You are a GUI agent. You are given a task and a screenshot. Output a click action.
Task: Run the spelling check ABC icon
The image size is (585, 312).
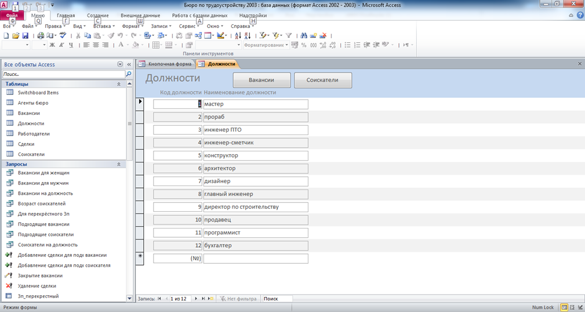[63, 35]
